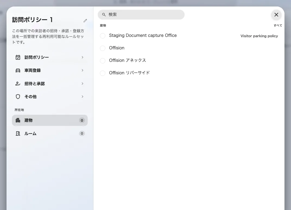Screen dimensions: 291x210
Task: Click the すべて select-all link
Action: (x=278, y=26)
